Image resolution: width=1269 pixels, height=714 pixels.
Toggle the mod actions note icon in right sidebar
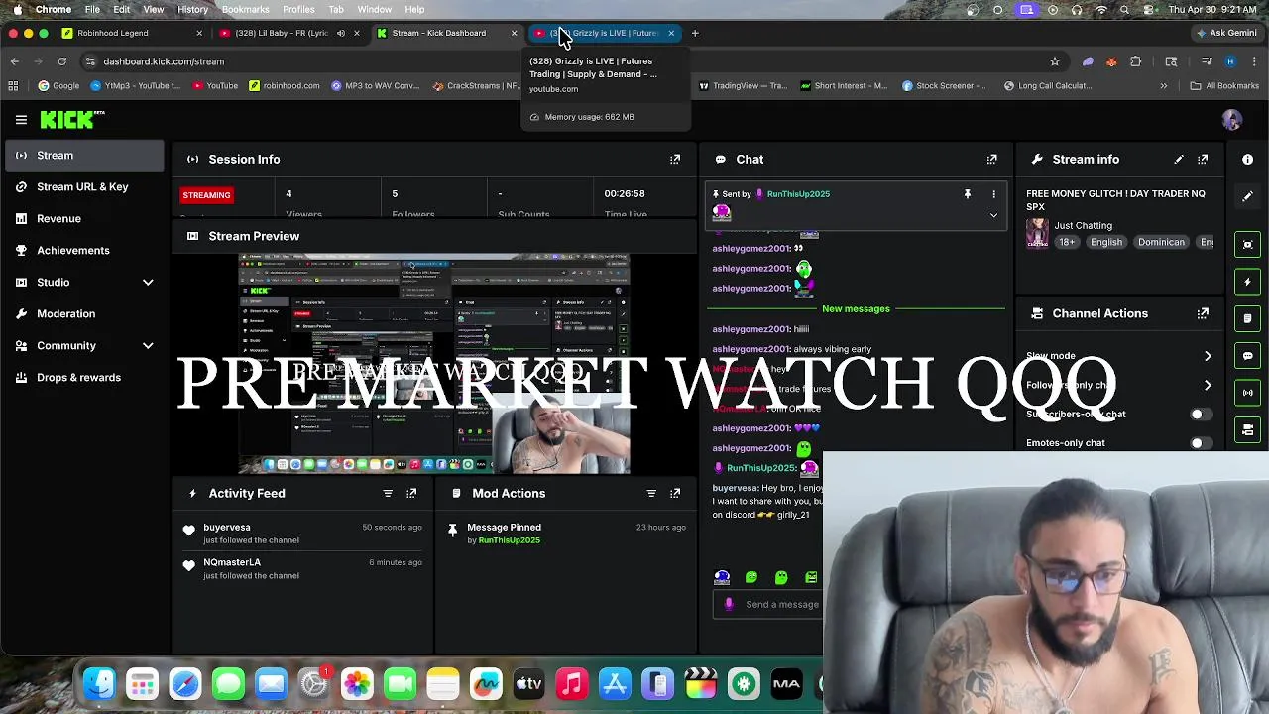click(x=1248, y=318)
